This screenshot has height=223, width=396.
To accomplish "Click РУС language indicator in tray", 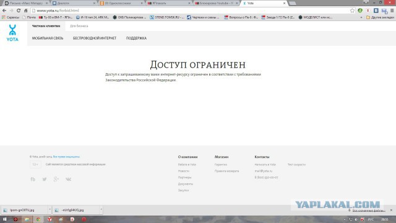I will [371, 219].
